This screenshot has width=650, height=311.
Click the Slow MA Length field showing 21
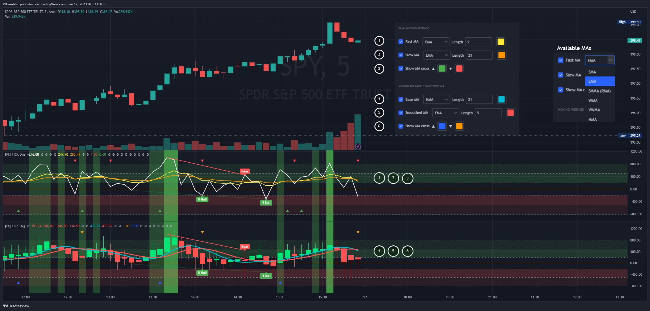(479, 55)
